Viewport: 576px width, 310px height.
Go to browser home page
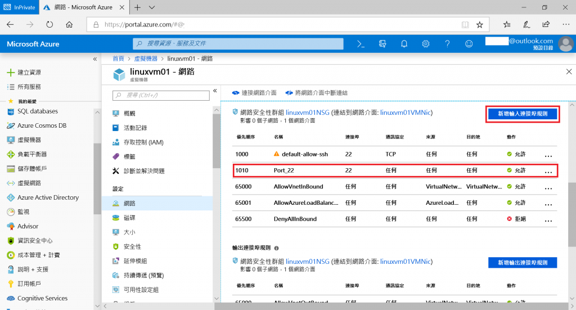69,25
